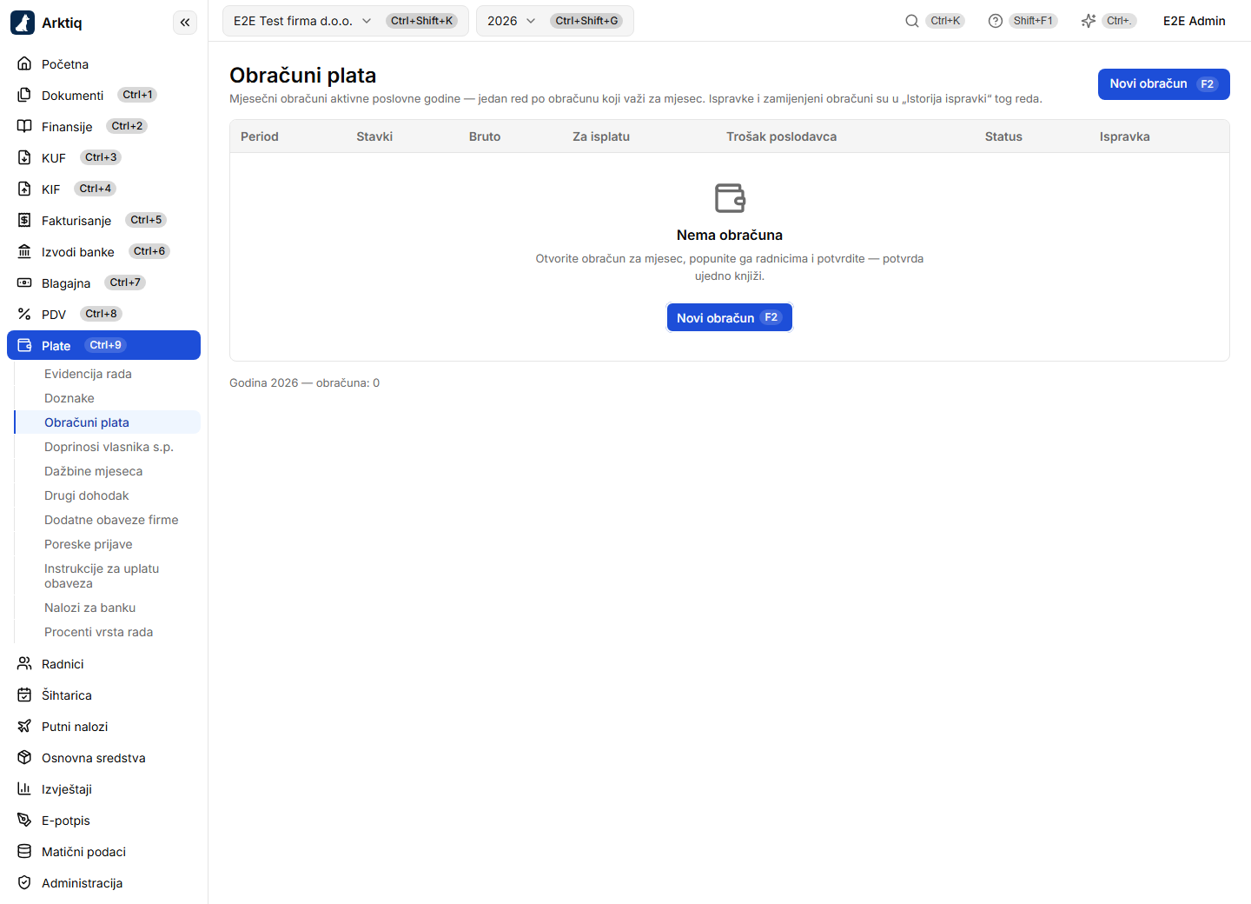Screen dimensions: 1251x904
Task: Click the Finansije book icon
Action: [x=24, y=126]
